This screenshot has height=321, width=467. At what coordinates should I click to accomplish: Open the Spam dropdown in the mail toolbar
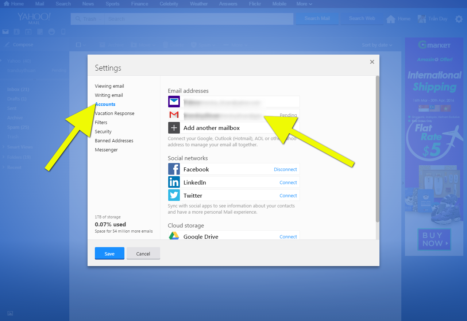(203, 45)
